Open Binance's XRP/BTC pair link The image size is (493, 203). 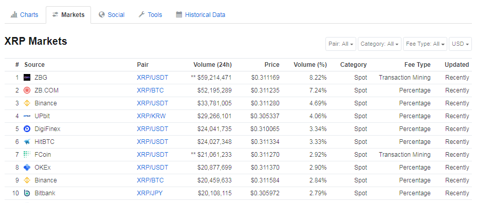(150, 180)
